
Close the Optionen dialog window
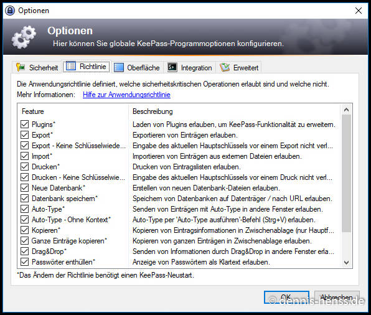pos(359,11)
